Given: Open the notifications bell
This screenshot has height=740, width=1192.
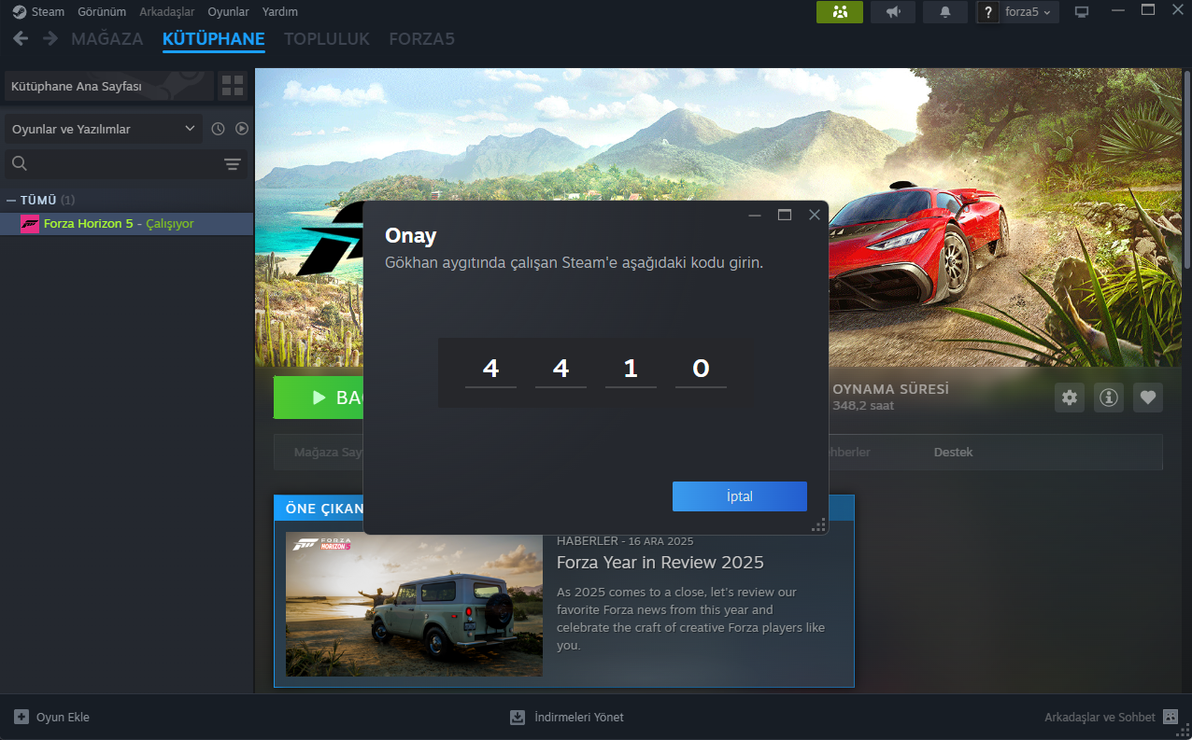Looking at the screenshot, I should click(x=945, y=12).
